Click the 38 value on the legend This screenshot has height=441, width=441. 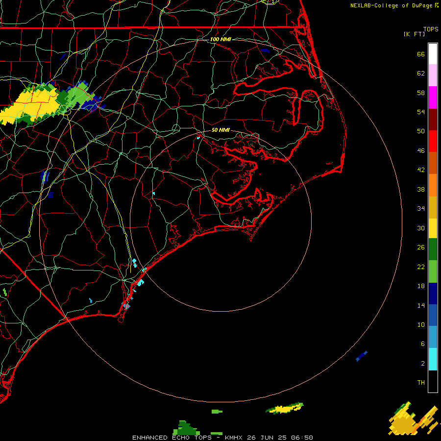pyautogui.click(x=421, y=190)
